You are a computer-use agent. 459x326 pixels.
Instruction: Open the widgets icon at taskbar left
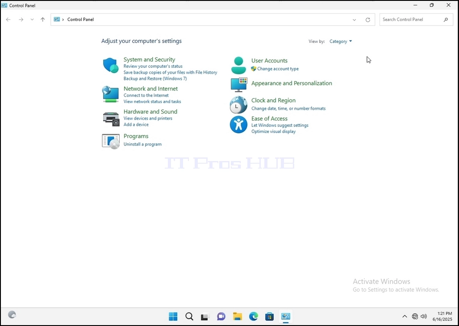12,315
